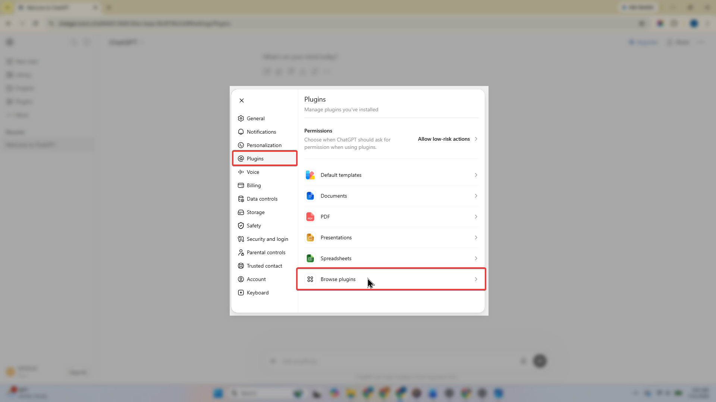
Task: Open the Personalization settings icon
Action: pos(241,145)
